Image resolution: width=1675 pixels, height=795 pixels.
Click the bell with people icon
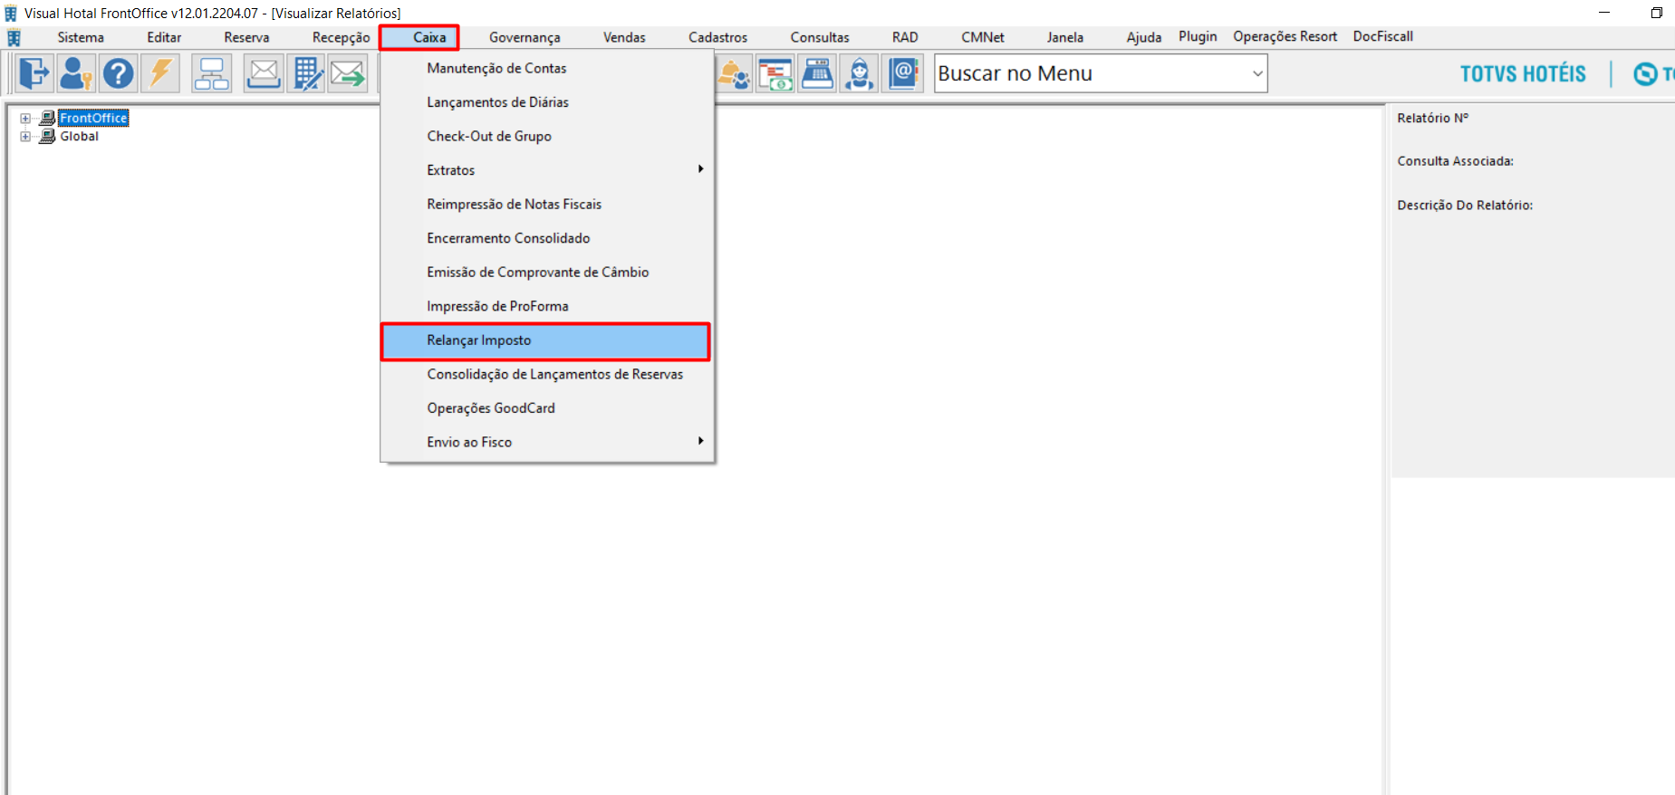click(734, 73)
